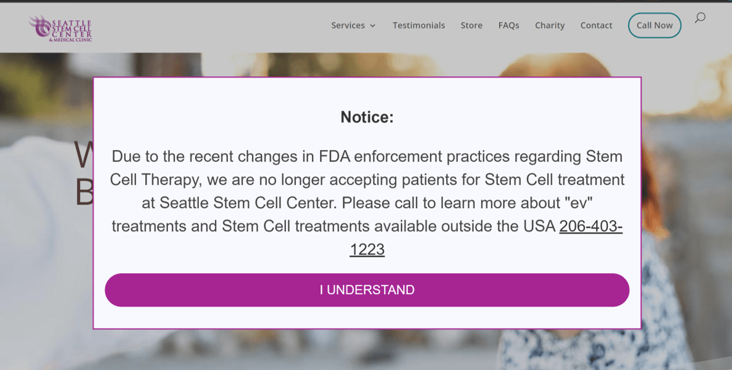
Task: Call the 206-403-1223 phone number link
Action: [x=590, y=226]
